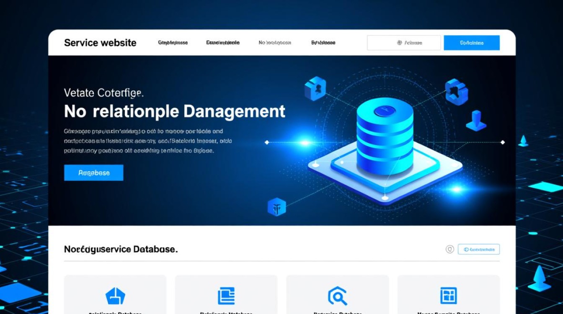Screen dimensions: 563x314
Task: Open the second navigation menu item
Action: tap(223, 43)
